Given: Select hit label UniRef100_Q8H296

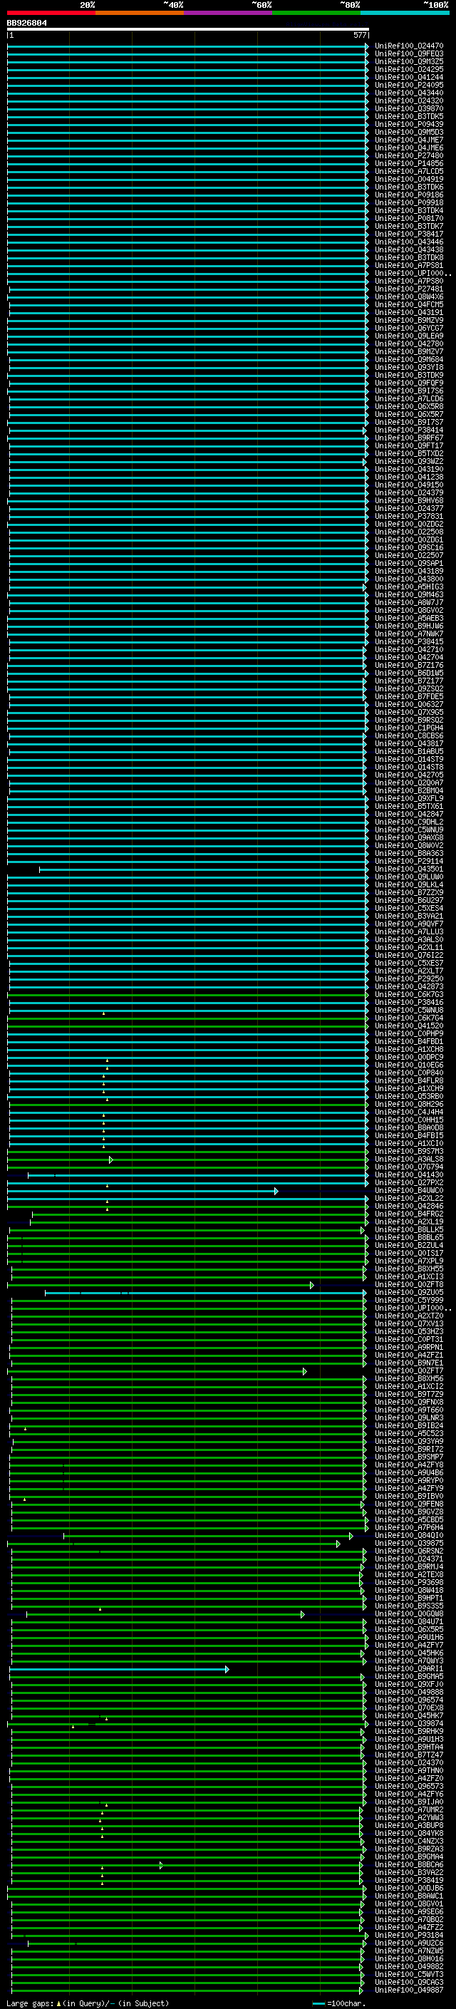Looking at the screenshot, I should pos(408,1105).
